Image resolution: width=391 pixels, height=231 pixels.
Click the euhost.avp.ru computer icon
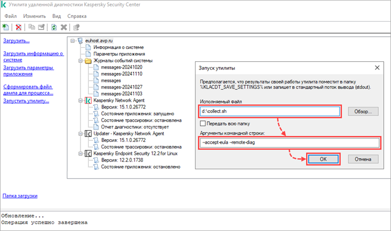click(x=80, y=41)
